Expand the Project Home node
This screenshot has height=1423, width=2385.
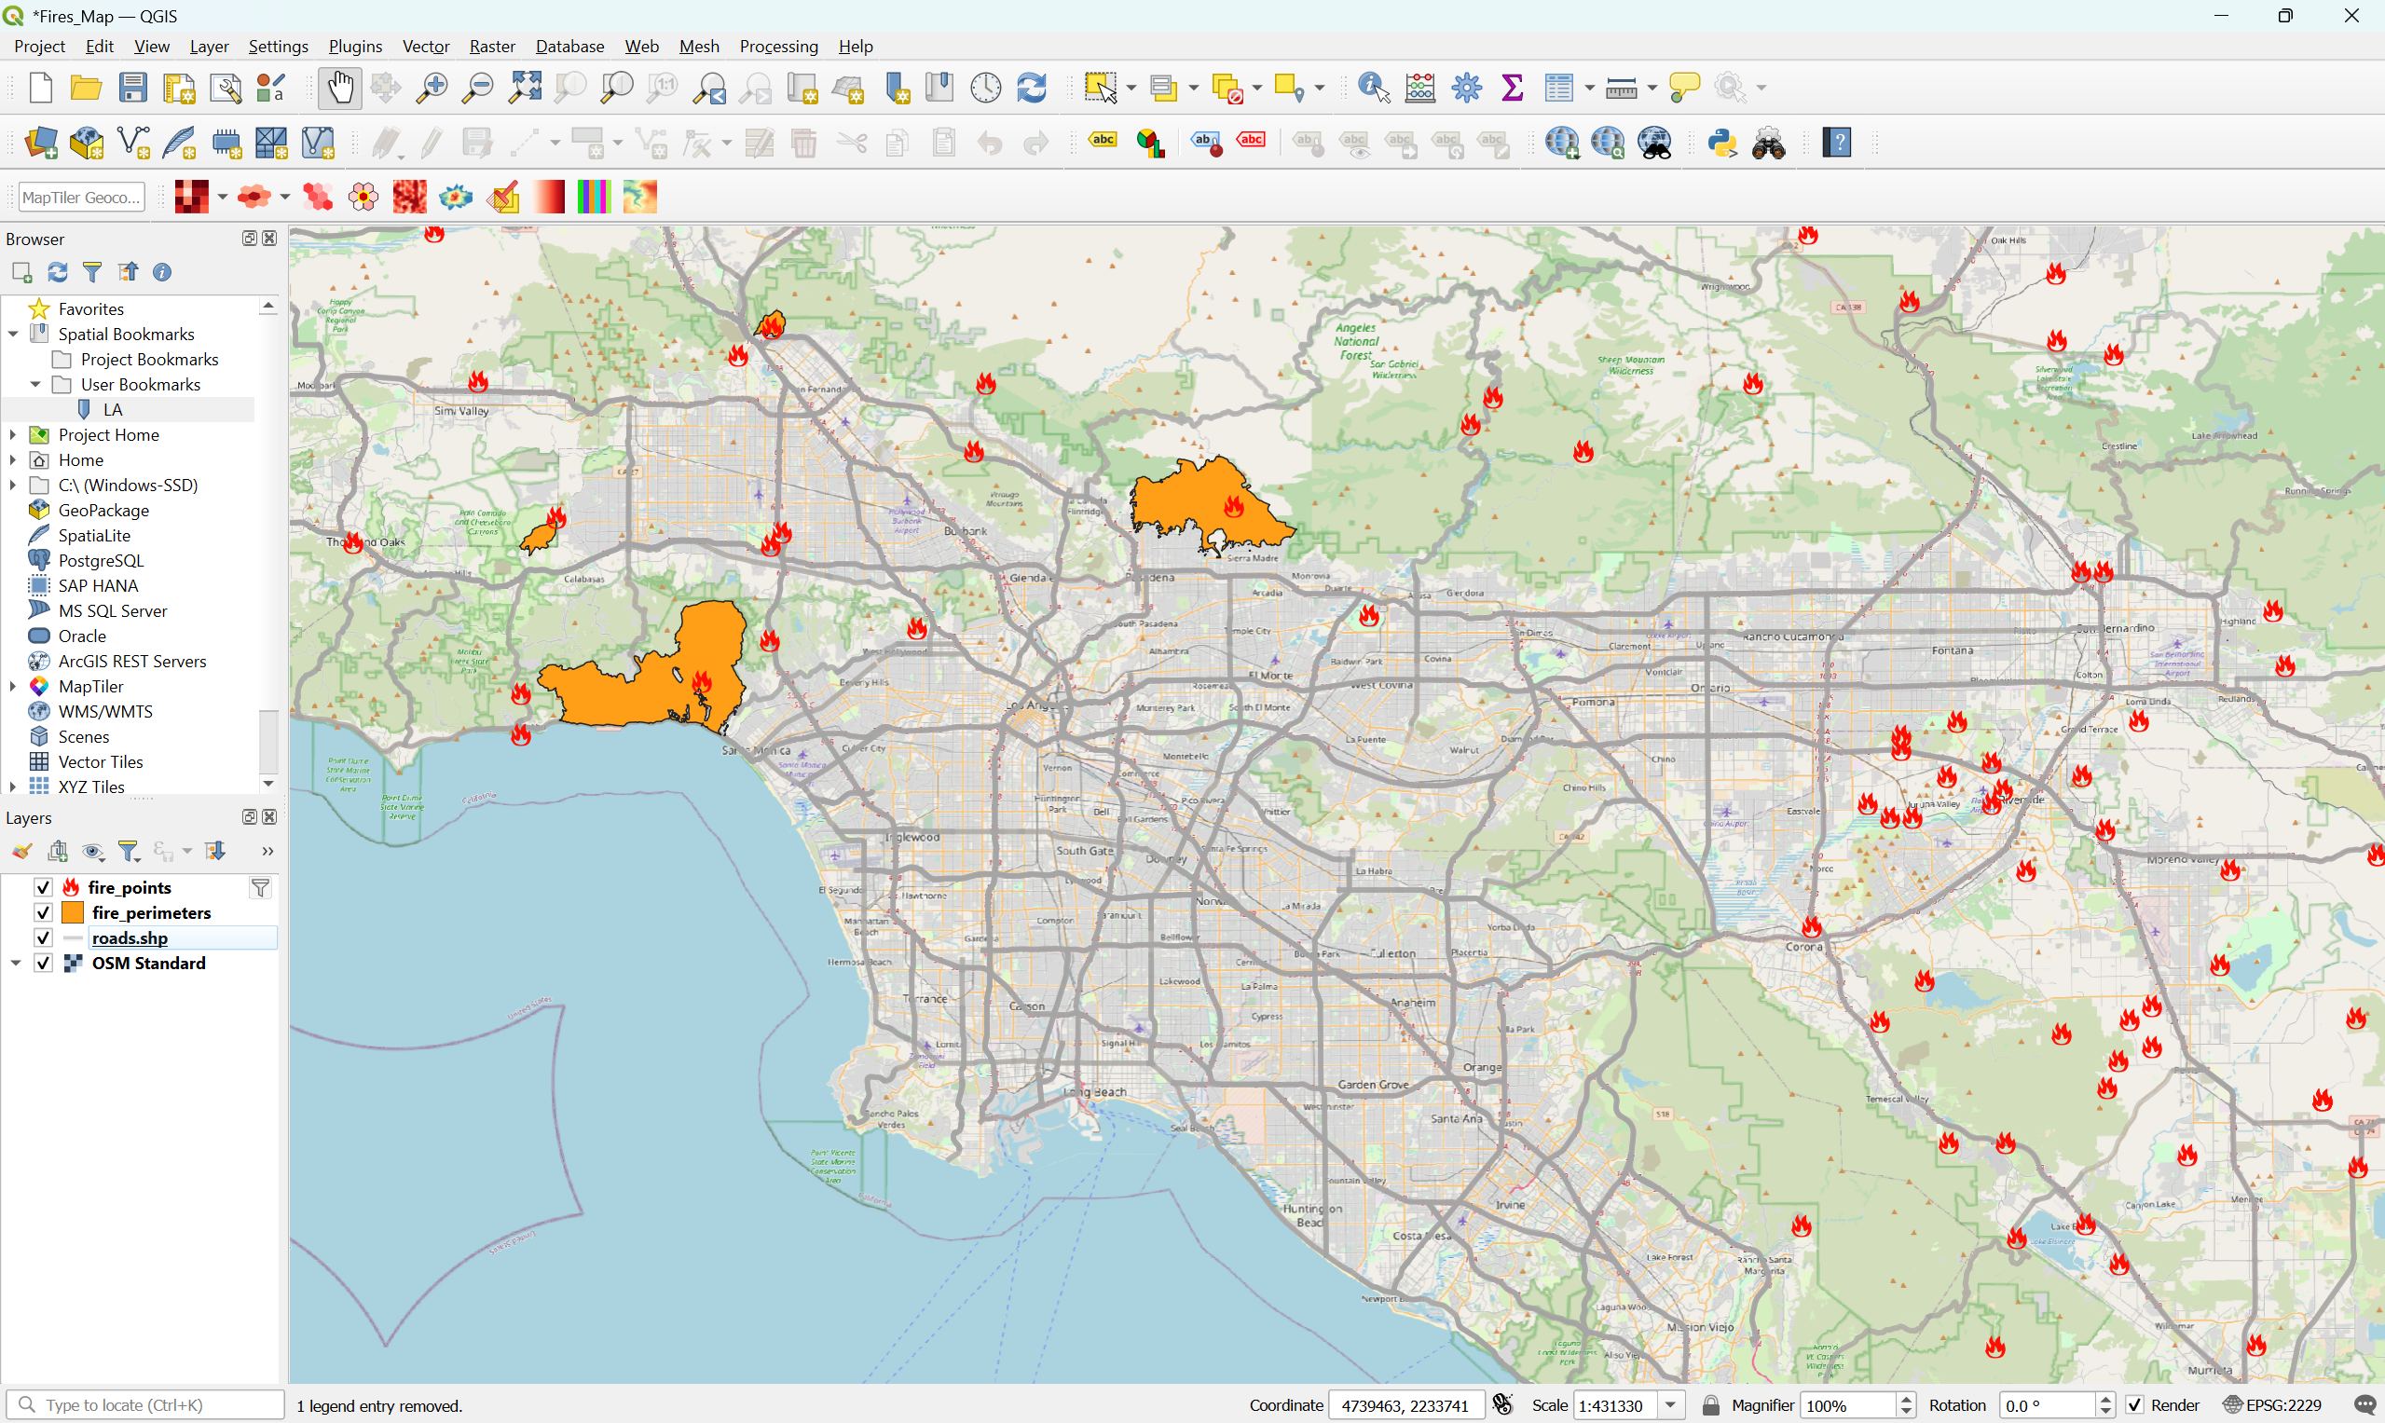tap(13, 434)
